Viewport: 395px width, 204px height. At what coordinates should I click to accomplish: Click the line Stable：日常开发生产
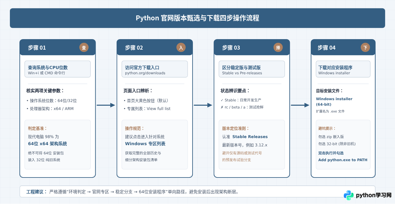[241, 100]
